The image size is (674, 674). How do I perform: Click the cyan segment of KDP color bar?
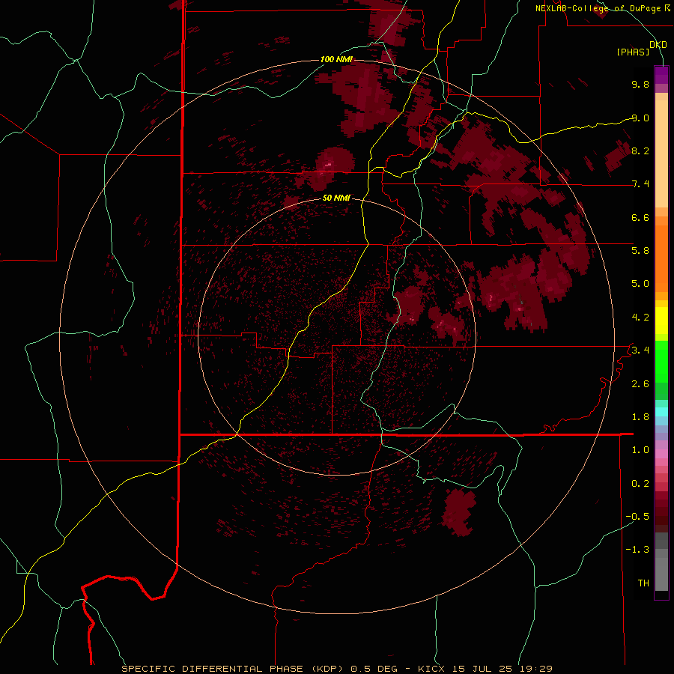661,411
